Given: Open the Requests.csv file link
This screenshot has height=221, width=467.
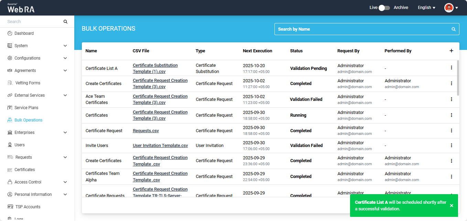Looking at the screenshot, I should (x=146, y=131).
